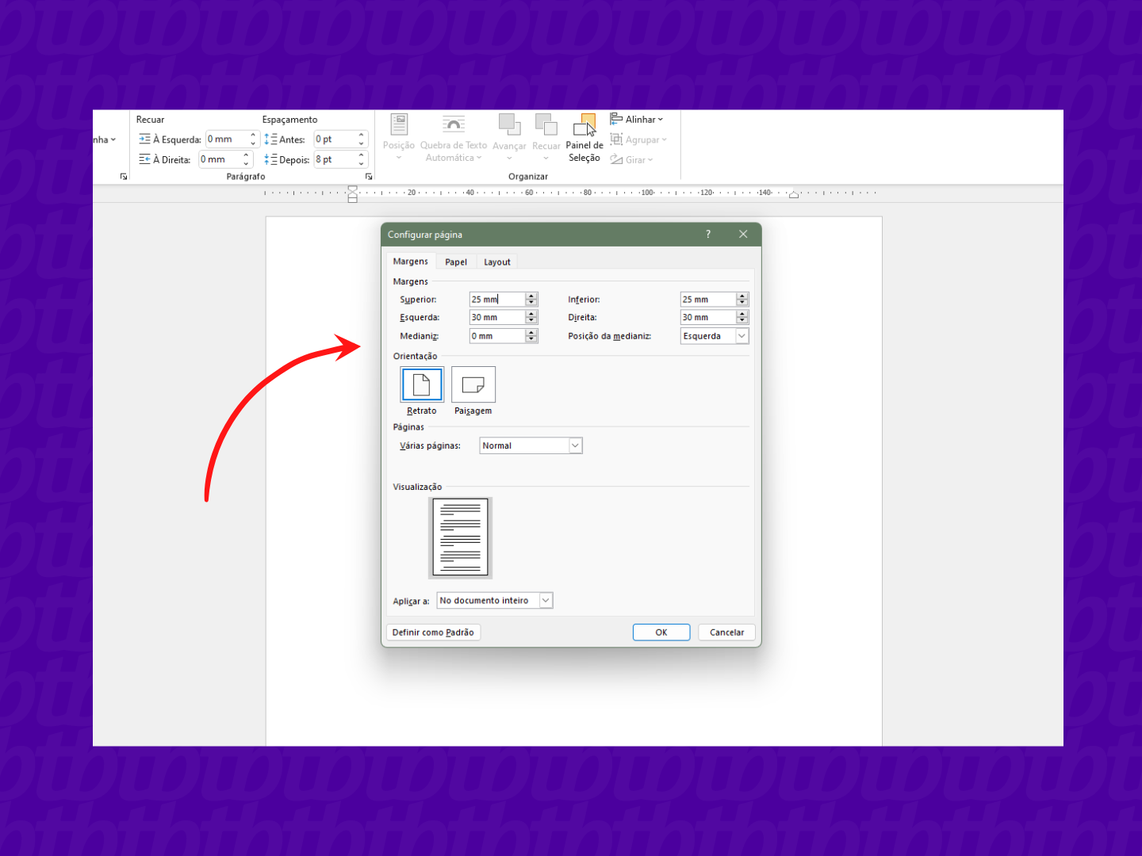
Task: Expand the Posição da medianiz dropdown
Action: coord(742,336)
